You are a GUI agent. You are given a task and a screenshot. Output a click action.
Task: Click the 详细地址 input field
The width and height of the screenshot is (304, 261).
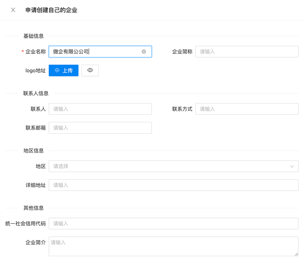pyautogui.click(x=173, y=185)
